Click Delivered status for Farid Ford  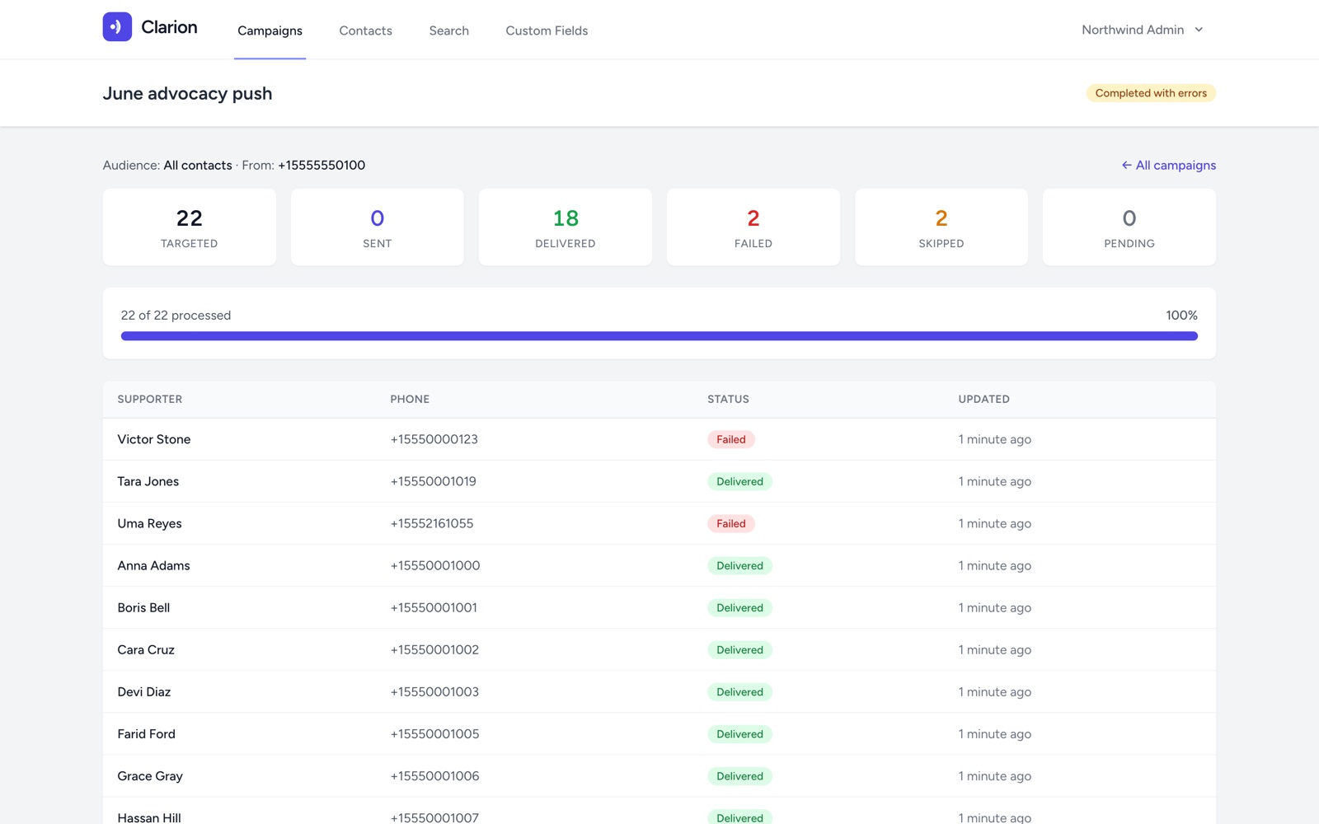point(739,733)
